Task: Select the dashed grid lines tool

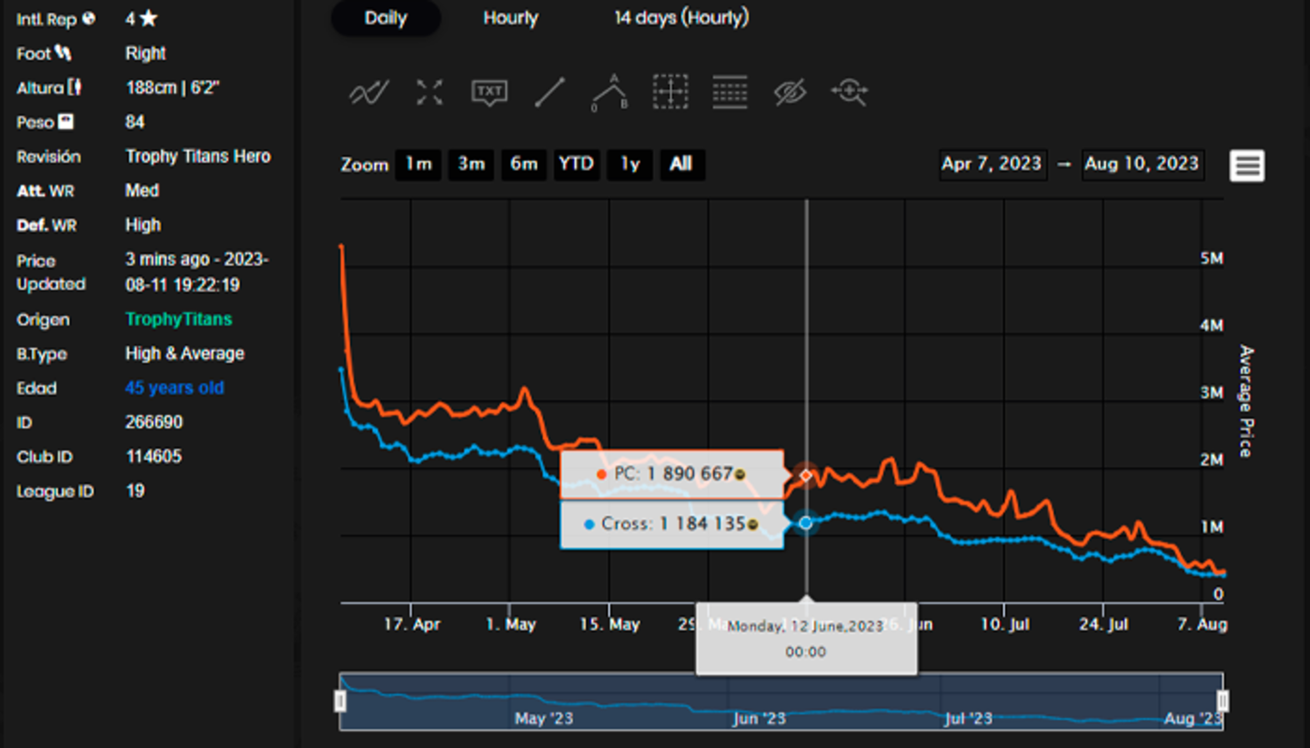Action: coord(730,92)
